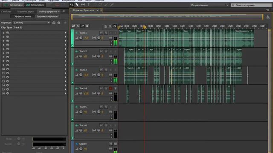Select the Time Selection tool
The width and height of the screenshot is (273, 153).
[88, 5]
